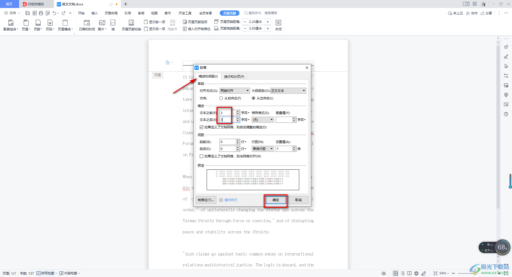Show next item (显示后一项)

click(x=155, y=29)
